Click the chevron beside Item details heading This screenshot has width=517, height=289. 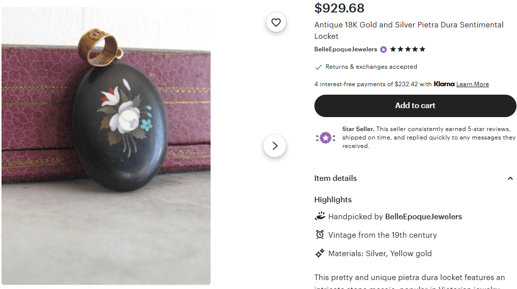[510, 178]
